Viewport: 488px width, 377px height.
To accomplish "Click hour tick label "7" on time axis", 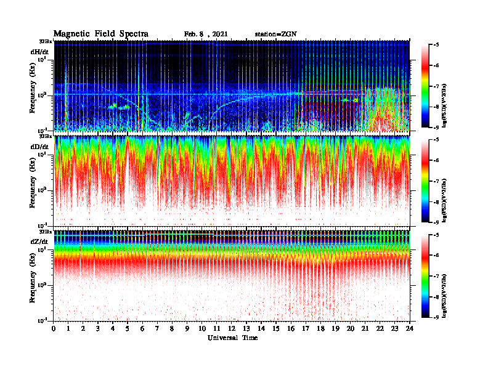I will pos(157,328).
